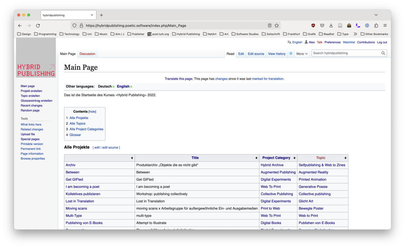This screenshot has height=248, width=405.
Task: Click the Hybrid Publishing wiki logo
Action: tap(36, 57)
